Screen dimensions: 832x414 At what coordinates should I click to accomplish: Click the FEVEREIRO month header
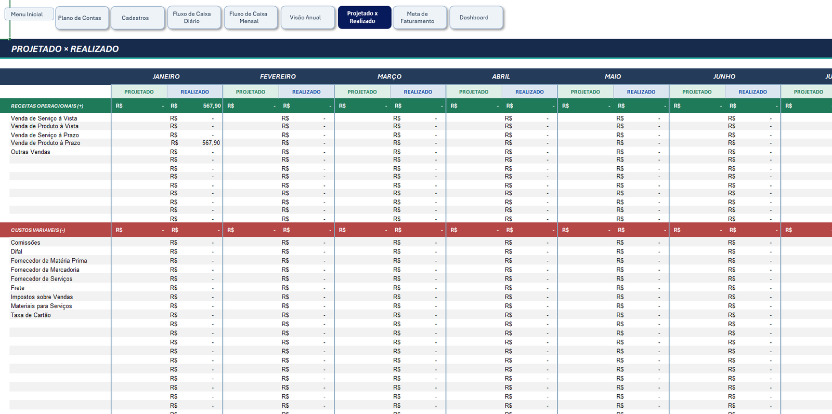278,76
